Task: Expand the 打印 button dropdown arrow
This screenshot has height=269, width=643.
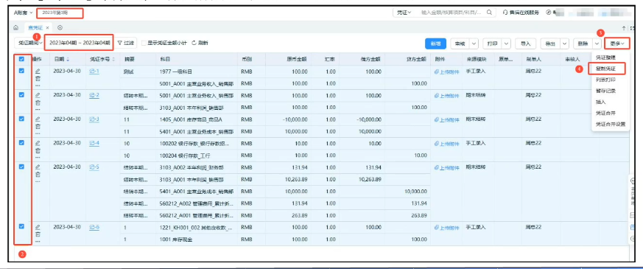Action: 506,43
